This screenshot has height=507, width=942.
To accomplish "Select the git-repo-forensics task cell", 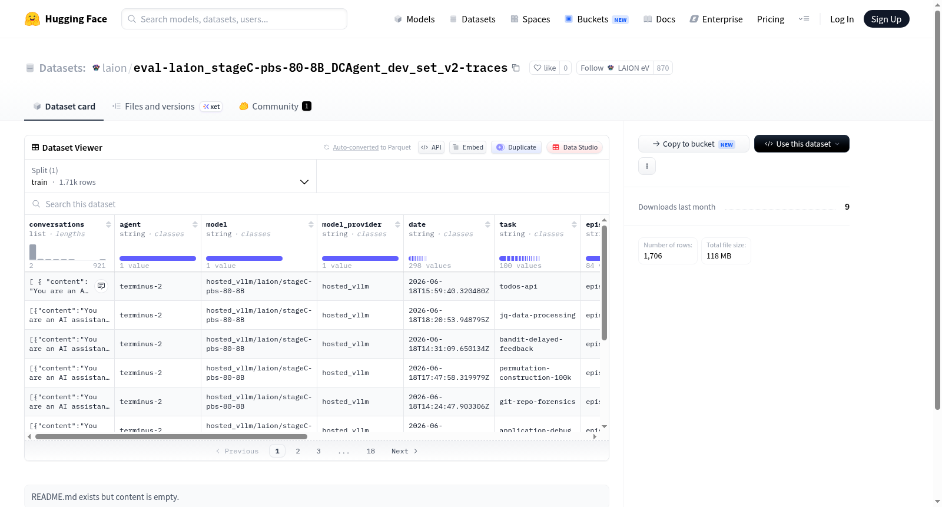I will [538, 402].
